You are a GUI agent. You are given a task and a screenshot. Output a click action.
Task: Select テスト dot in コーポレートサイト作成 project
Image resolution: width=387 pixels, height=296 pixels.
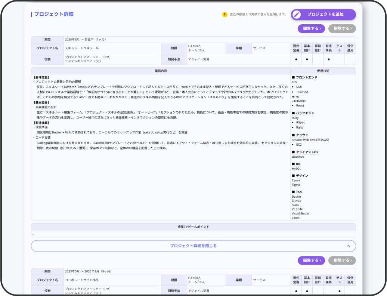coord(339,291)
